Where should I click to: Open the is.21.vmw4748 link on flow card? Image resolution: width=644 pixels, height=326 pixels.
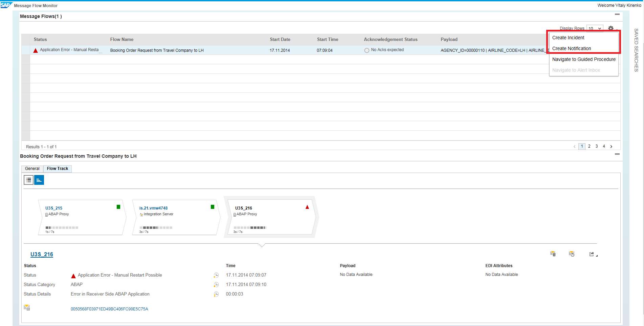(x=153, y=208)
